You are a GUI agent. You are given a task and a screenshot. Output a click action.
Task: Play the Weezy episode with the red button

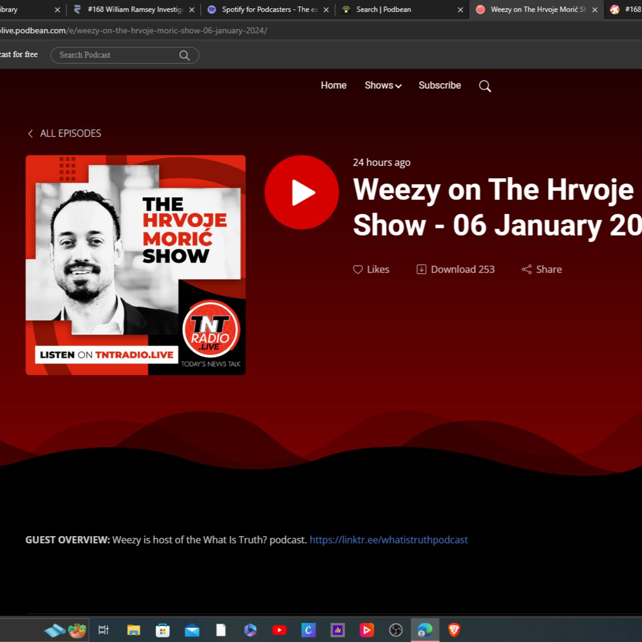pos(302,192)
